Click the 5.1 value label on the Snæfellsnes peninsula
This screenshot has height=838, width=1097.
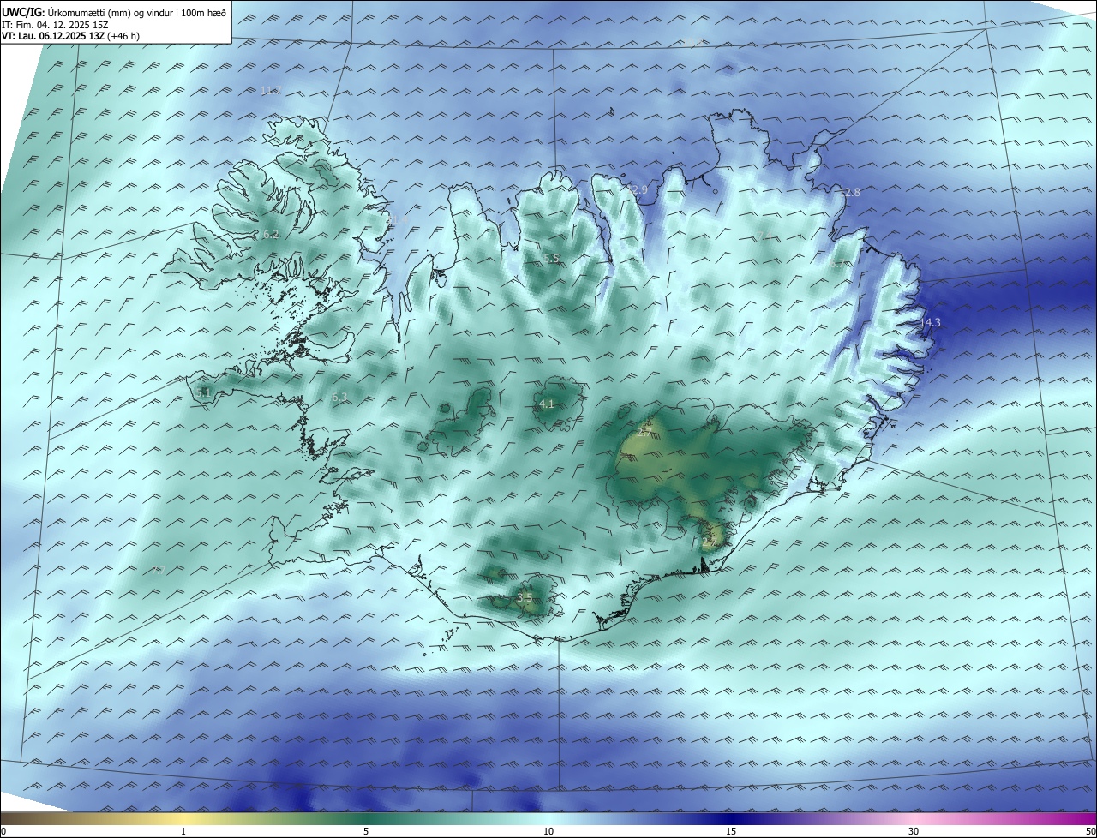pyautogui.click(x=203, y=392)
